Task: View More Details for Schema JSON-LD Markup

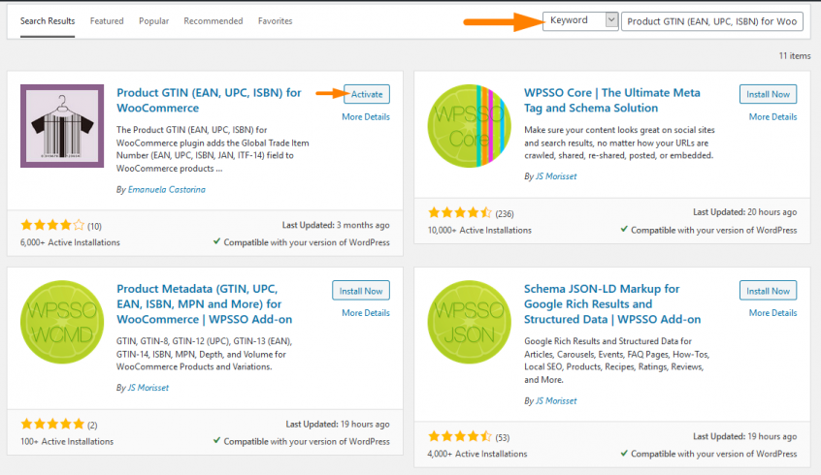Action: [772, 313]
